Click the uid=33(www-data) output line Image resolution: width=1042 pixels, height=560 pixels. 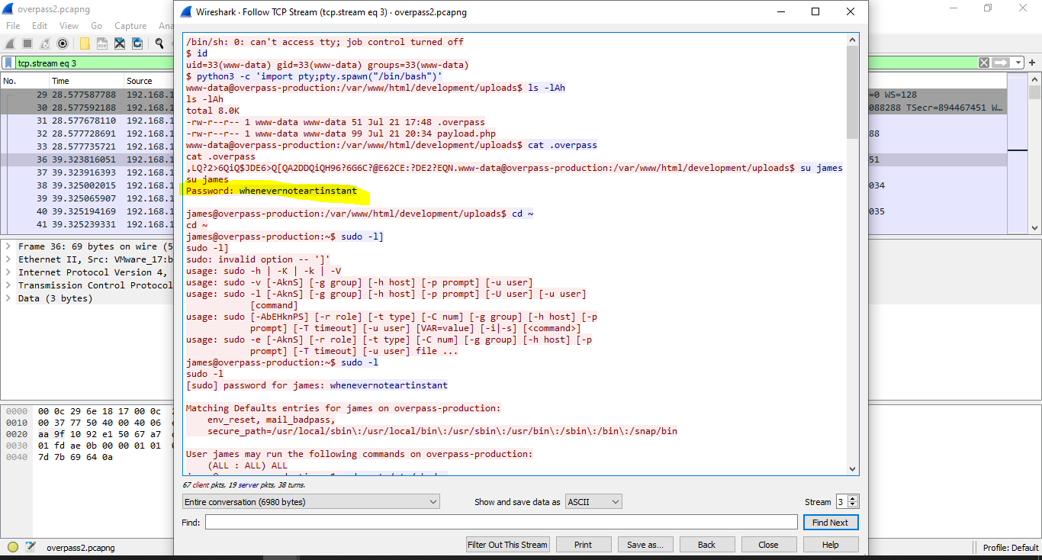tap(327, 65)
